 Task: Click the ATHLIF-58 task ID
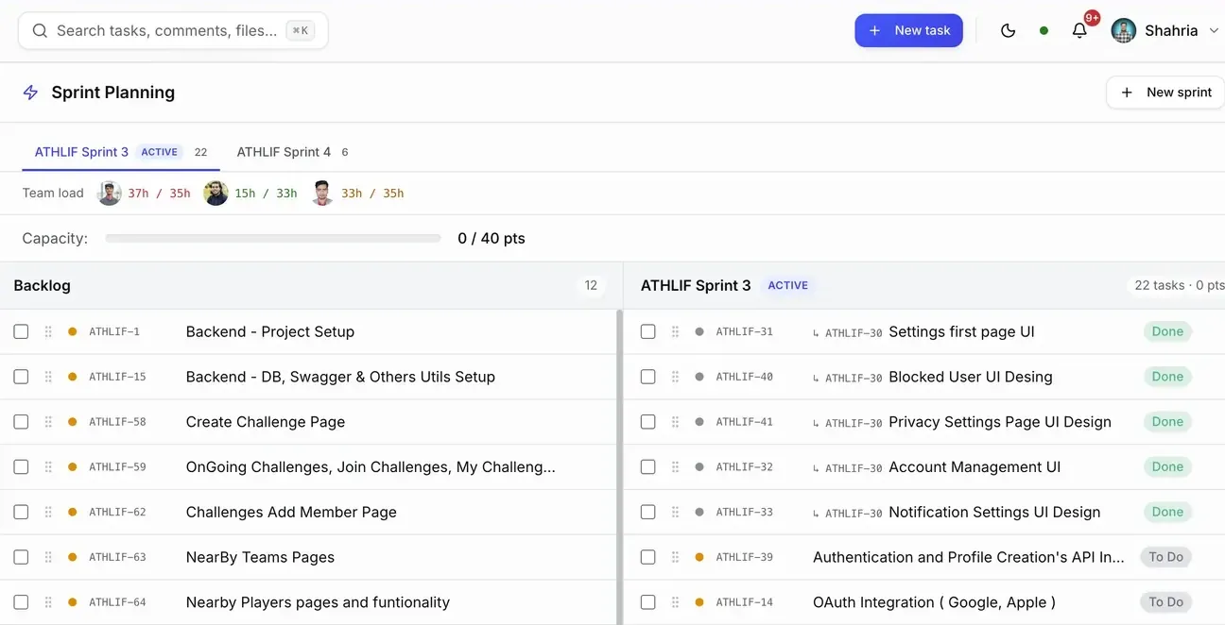(117, 422)
